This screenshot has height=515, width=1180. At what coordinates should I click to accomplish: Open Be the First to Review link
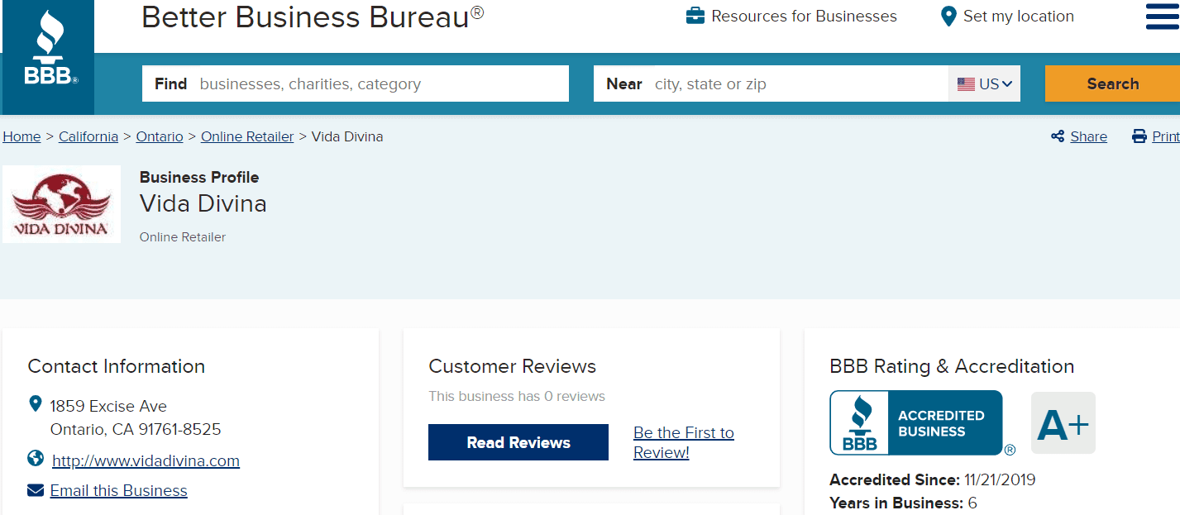pyautogui.click(x=684, y=442)
